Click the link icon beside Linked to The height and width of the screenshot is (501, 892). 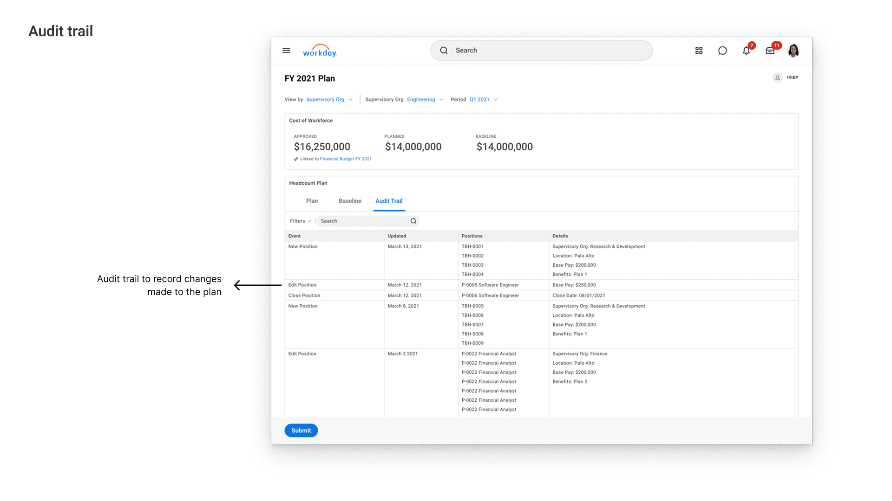point(296,159)
